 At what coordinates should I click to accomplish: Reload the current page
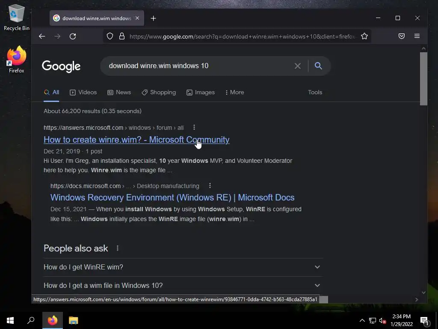[x=73, y=36]
